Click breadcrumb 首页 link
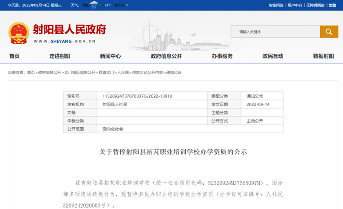 pyautogui.click(x=31, y=73)
